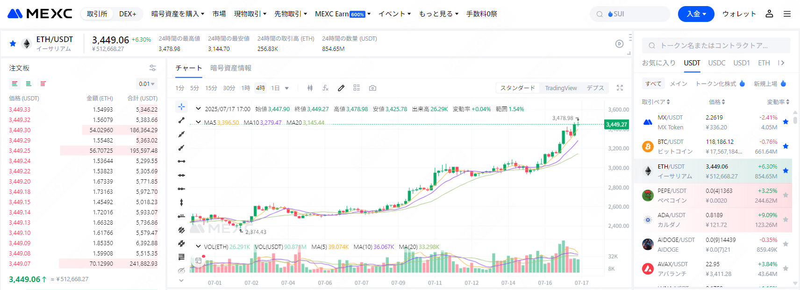This screenshot has height=290, width=800.
Task: Switch chart to デプス view
Action: click(595, 88)
